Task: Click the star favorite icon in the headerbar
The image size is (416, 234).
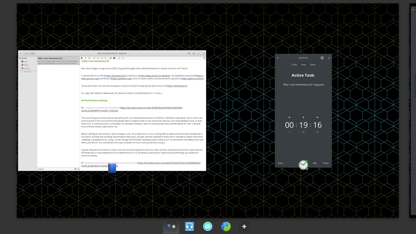Action: coord(194,53)
